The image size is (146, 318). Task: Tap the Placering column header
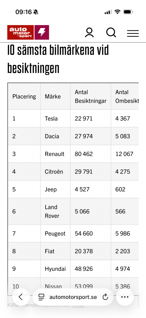point(24,97)
